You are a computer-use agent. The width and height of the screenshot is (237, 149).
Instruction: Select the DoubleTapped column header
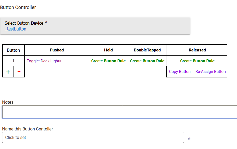147,50
